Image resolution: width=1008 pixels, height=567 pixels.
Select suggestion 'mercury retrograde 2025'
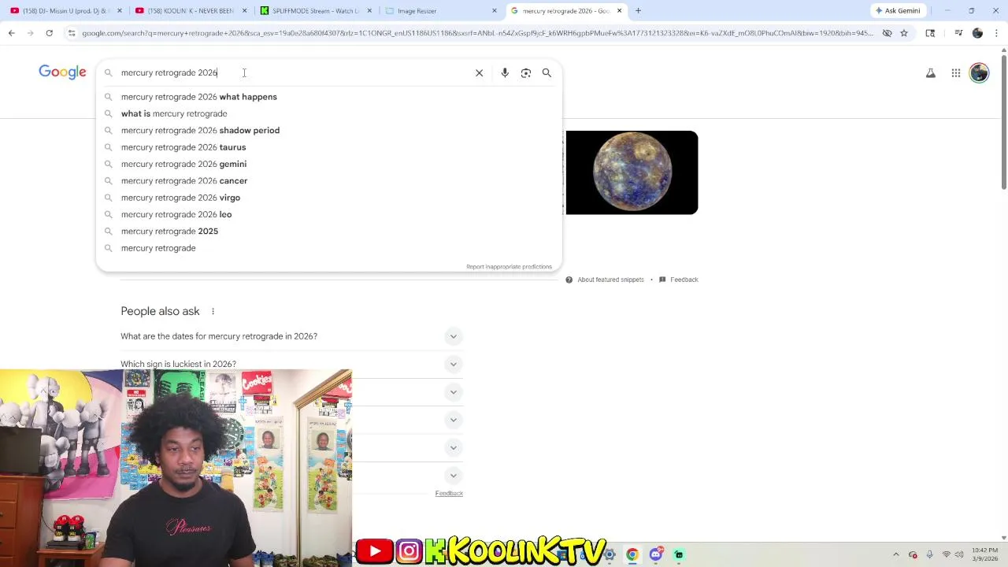point(328,232)
